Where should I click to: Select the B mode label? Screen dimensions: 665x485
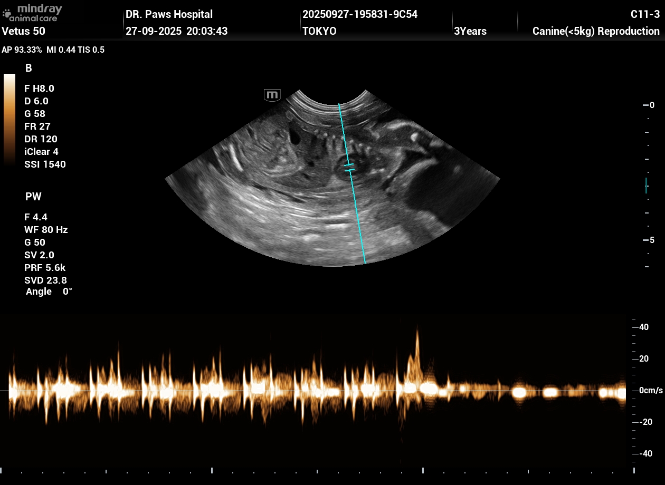pyautogui.click(x=28, y=68)
